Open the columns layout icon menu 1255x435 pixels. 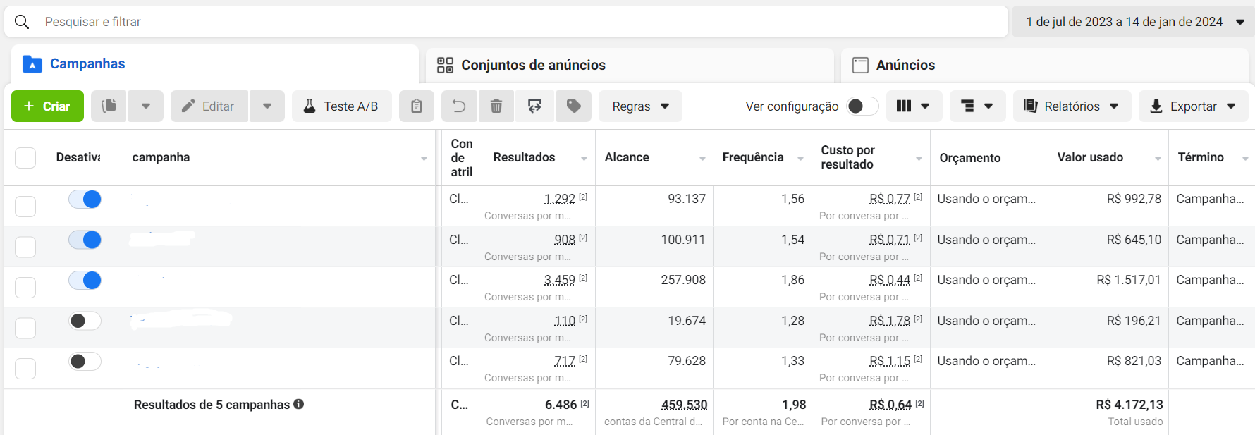(913, 106)
